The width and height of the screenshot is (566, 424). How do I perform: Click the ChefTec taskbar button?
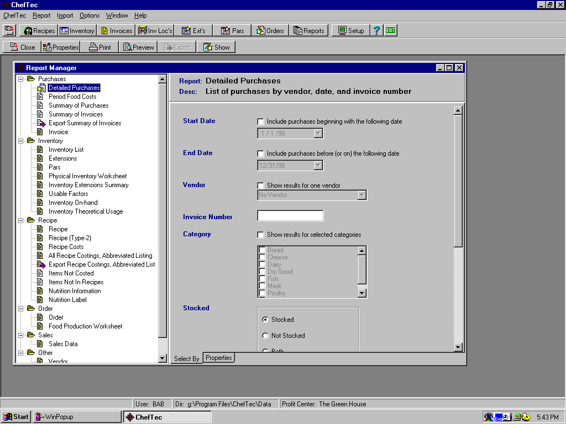tap(167, 417)
